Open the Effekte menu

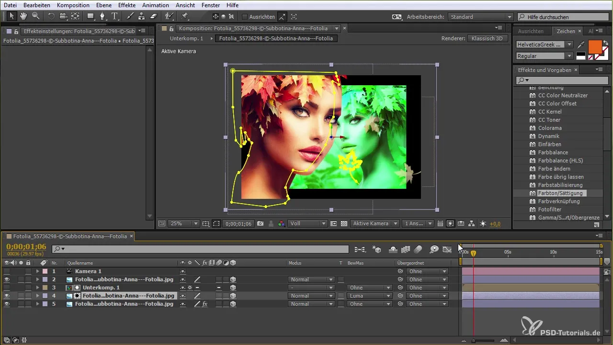(x=126, y=5)
